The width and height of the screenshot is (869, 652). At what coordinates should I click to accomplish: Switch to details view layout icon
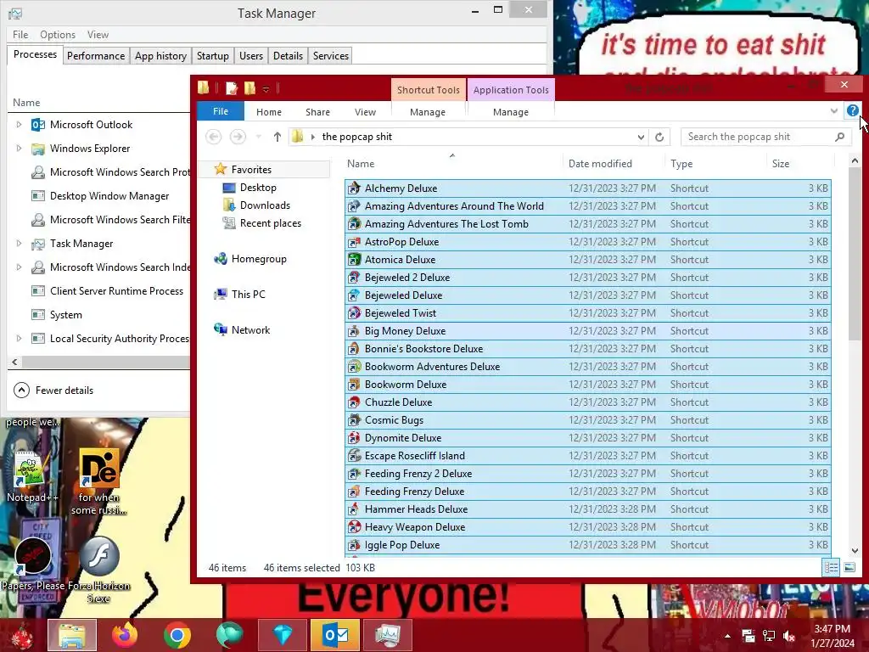tap(831, 567)
